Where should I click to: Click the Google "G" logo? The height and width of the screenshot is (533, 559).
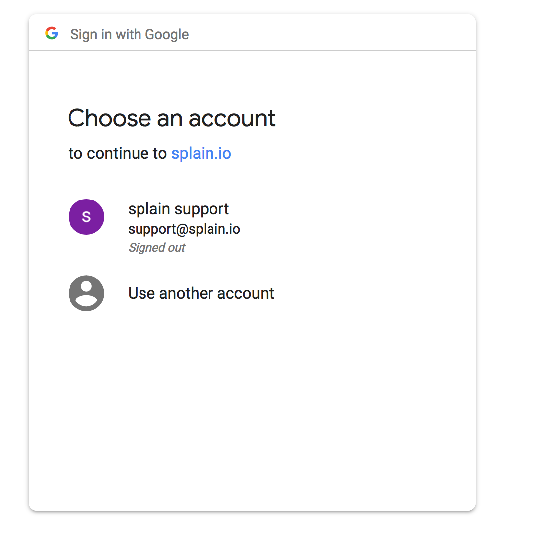(x=52, y=34)
